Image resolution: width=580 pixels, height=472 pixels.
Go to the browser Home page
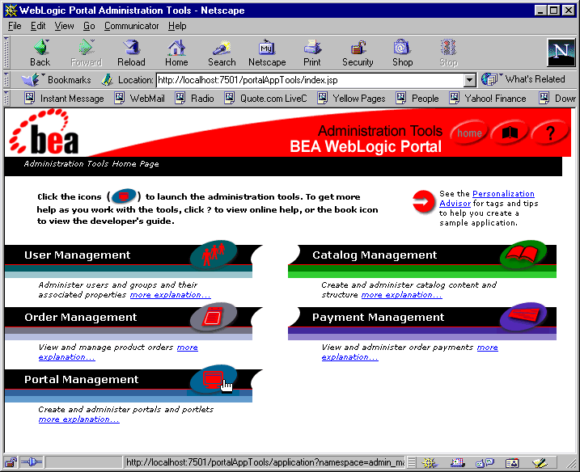pos(176,53)
